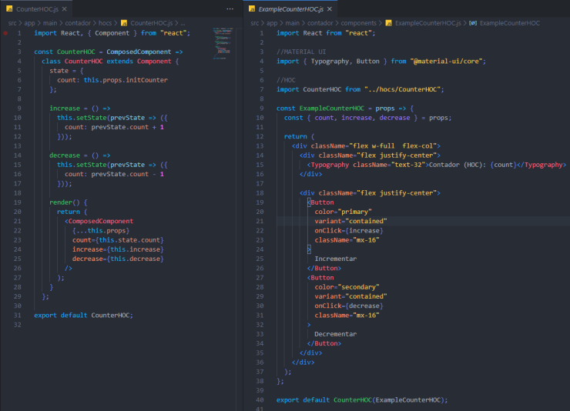Expand the 'src' breadcrumb in the right editor
Screen dimensions: 570x411
click(255, 23)
